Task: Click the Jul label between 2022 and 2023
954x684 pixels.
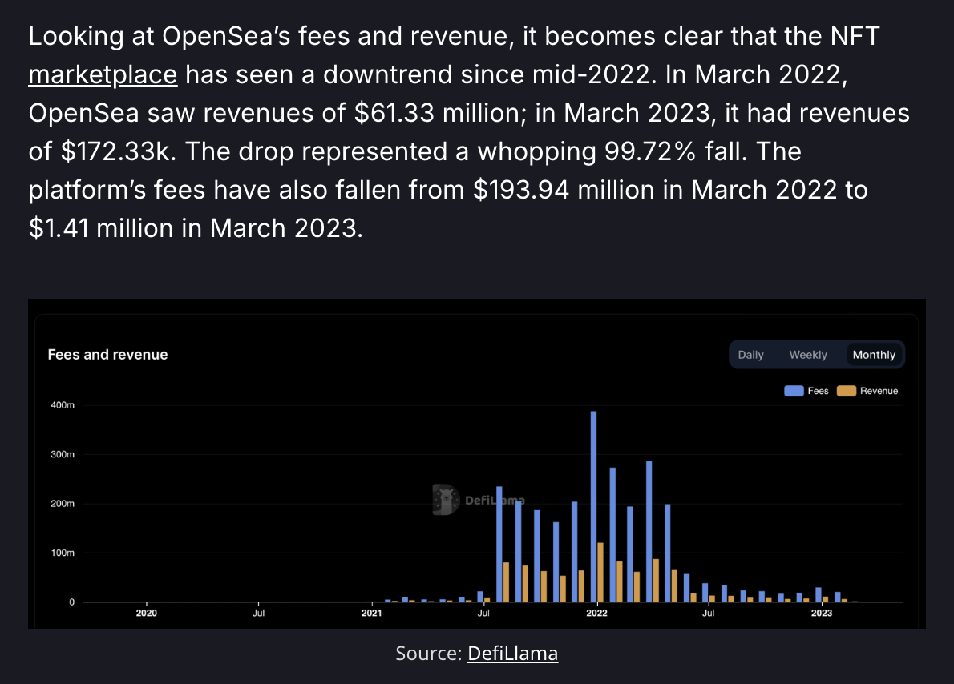Action: [709, 613]
